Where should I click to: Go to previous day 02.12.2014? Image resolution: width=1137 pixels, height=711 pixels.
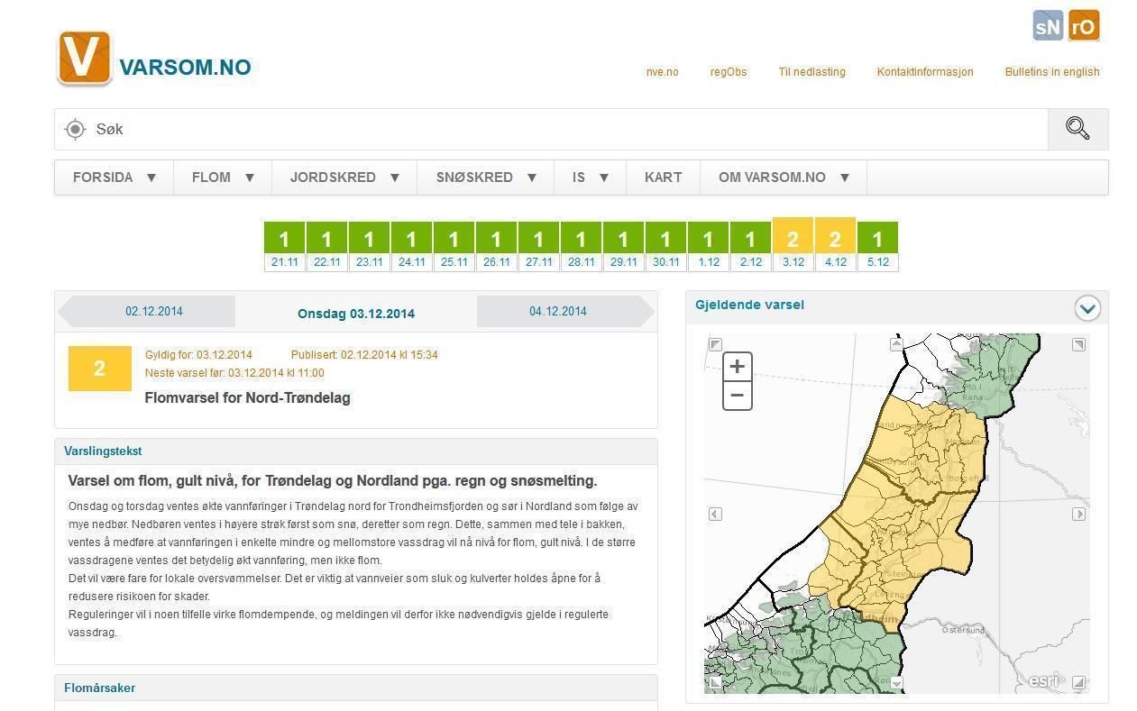[x=153, y=312]
